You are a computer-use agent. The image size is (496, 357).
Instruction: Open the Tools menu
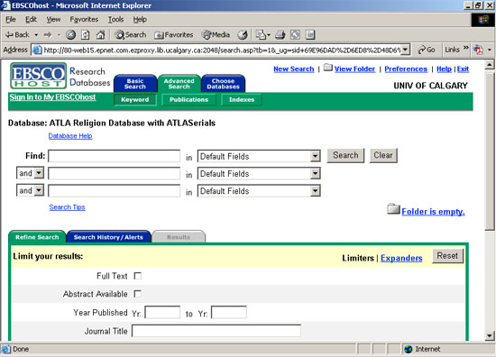pyautogui.click(x=115, y=20)
